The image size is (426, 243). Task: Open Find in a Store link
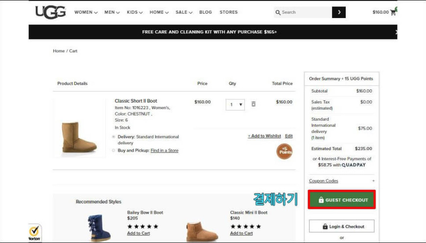pos(165,150)
